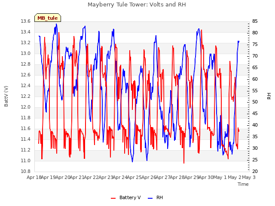Click the 13.2 voltage tick label
Viewport: 275px width, 206px height.
pos(26,43)
